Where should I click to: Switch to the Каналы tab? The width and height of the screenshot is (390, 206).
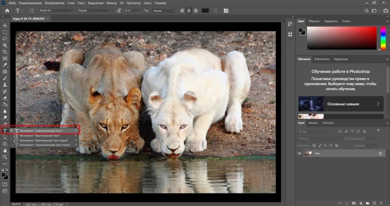(x=314, y=123)
